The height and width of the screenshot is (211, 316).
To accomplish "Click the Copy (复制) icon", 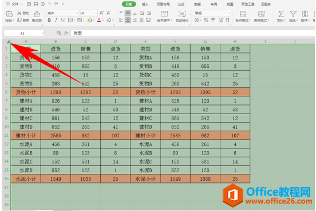I will pos(19,20).
